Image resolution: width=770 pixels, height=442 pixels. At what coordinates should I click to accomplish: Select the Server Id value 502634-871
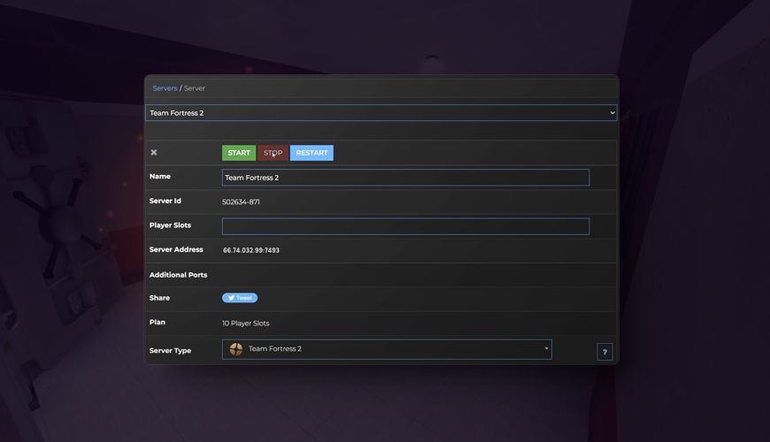point(241,202)
